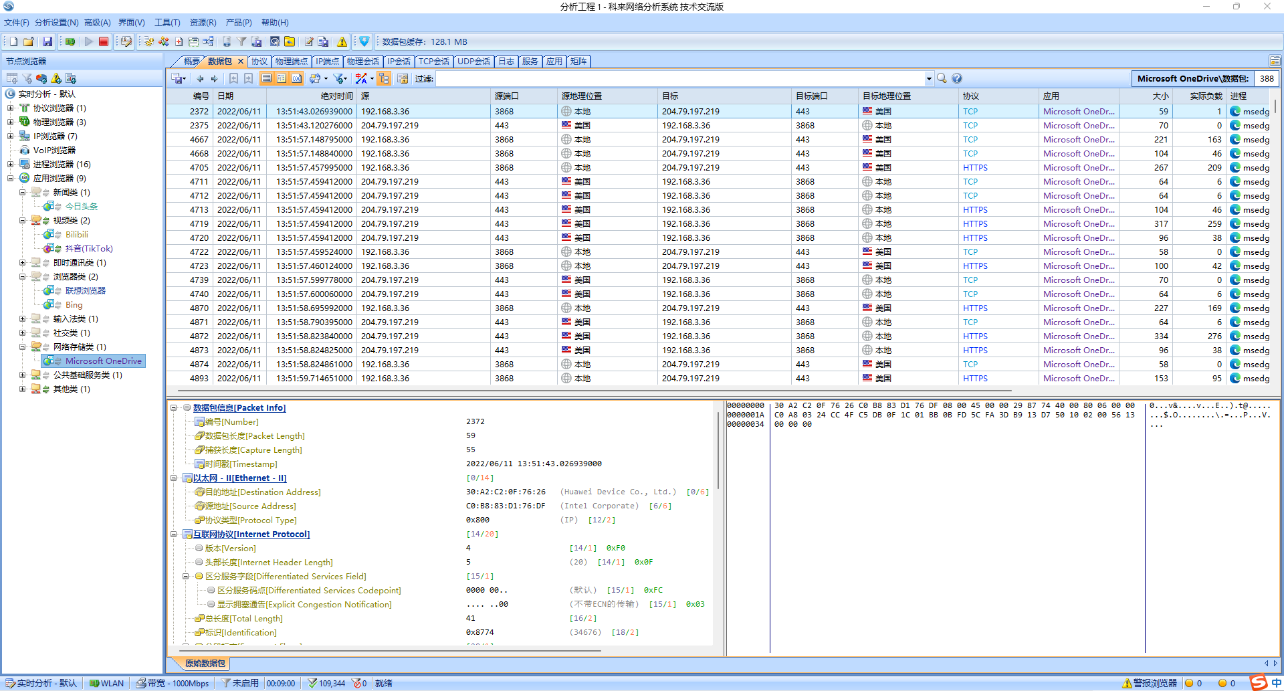Click the export packets save icon
The image size is (1284, 691).
click(x=176, y=78)
